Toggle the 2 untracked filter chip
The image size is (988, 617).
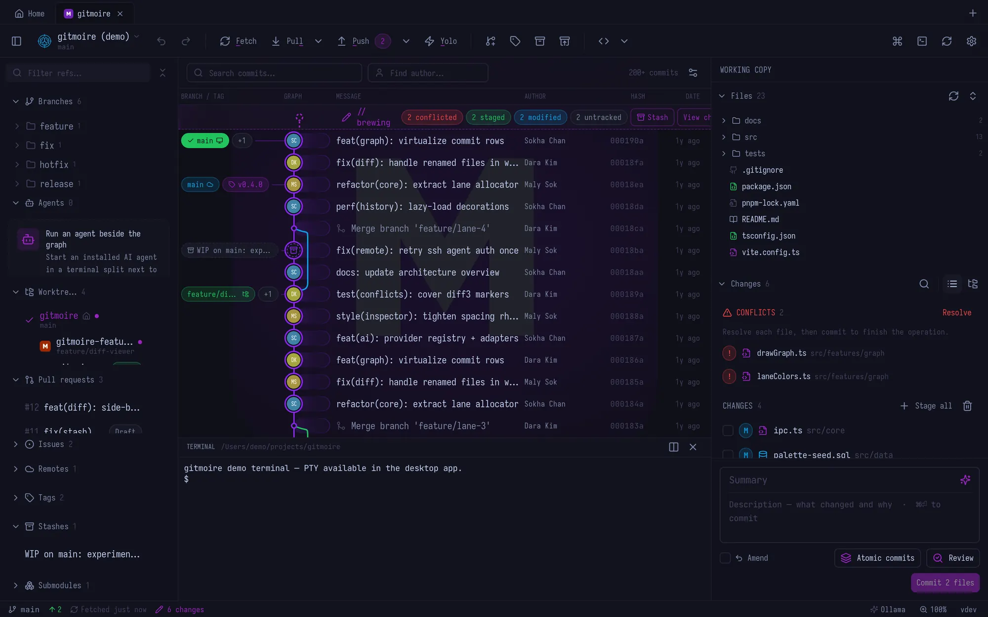coord(599,117)
